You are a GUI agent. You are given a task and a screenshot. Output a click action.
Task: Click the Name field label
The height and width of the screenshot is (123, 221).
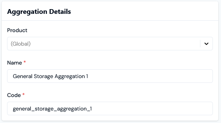coord(15,63)
